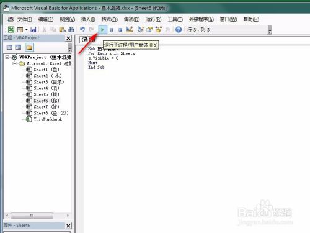Close the VBAProject explorer panel

coord(68,39)
